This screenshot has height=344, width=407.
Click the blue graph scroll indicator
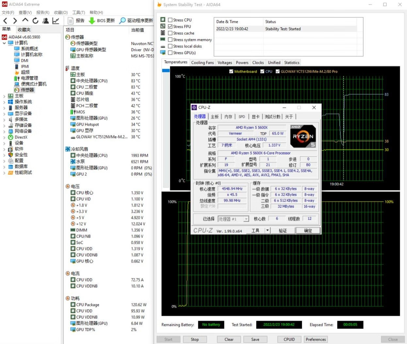click(x=166, y=71)
